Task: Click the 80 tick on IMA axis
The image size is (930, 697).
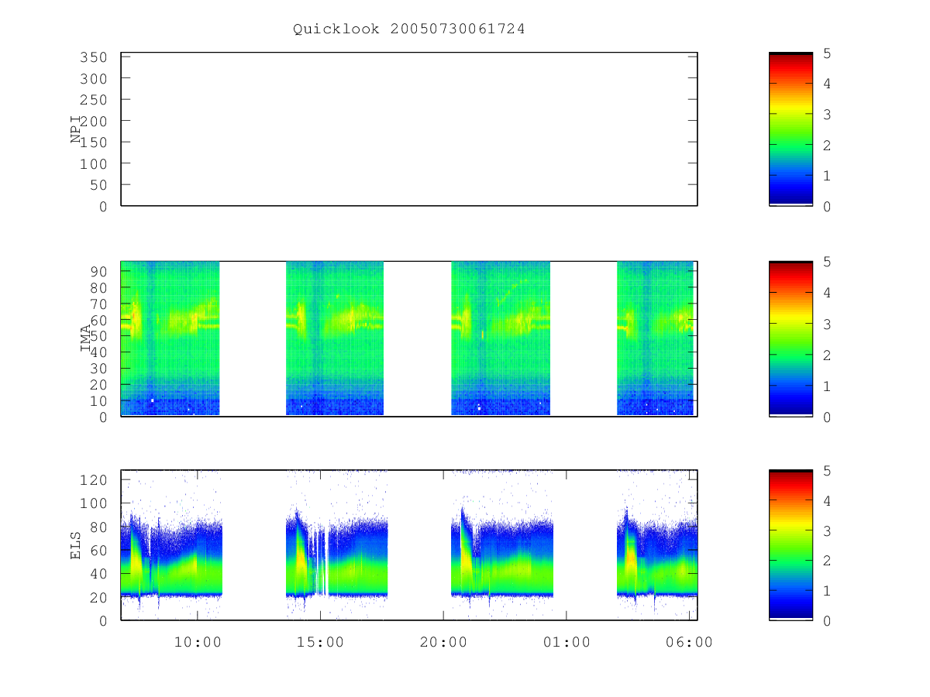Action: click(99, 287)
